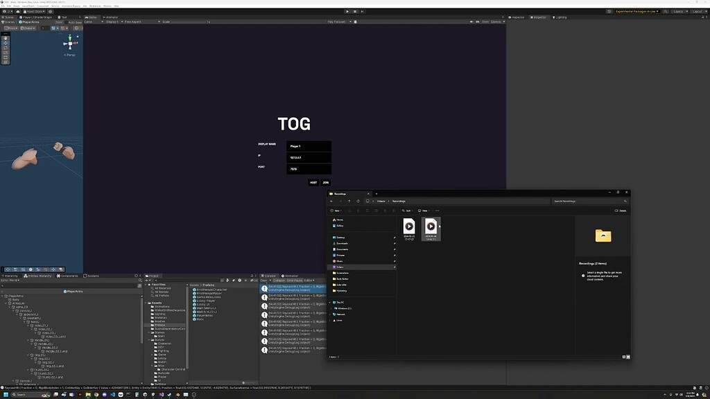This screenshot has height=399, width=710.
Task: Click the DISPLAY NAME input field
Action: click(x=309, y=146)
